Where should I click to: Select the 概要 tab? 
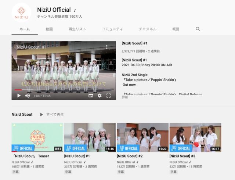click(176, 29)
